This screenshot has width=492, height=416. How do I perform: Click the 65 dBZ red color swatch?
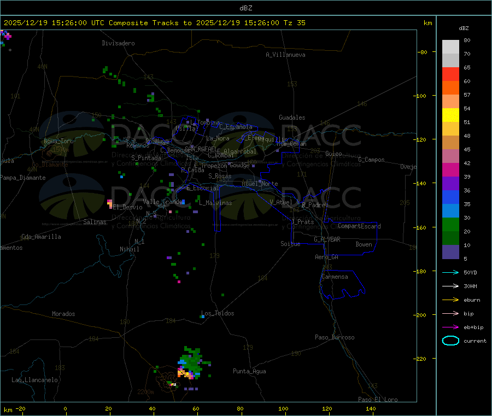(450, 74)
